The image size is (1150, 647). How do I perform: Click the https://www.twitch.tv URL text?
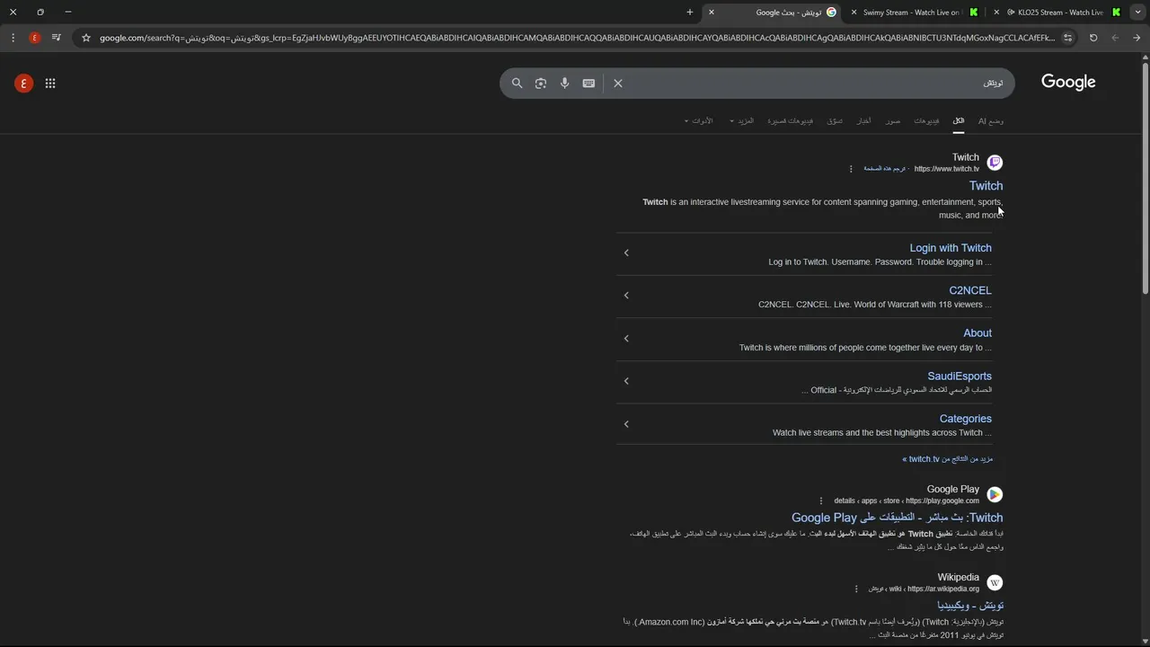947,169
